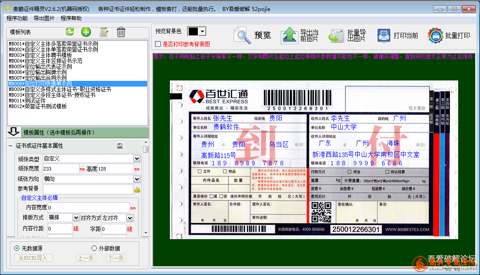Edit the selected template
The width and height of the screenshot is (480, 275).
tap(104, 32)
